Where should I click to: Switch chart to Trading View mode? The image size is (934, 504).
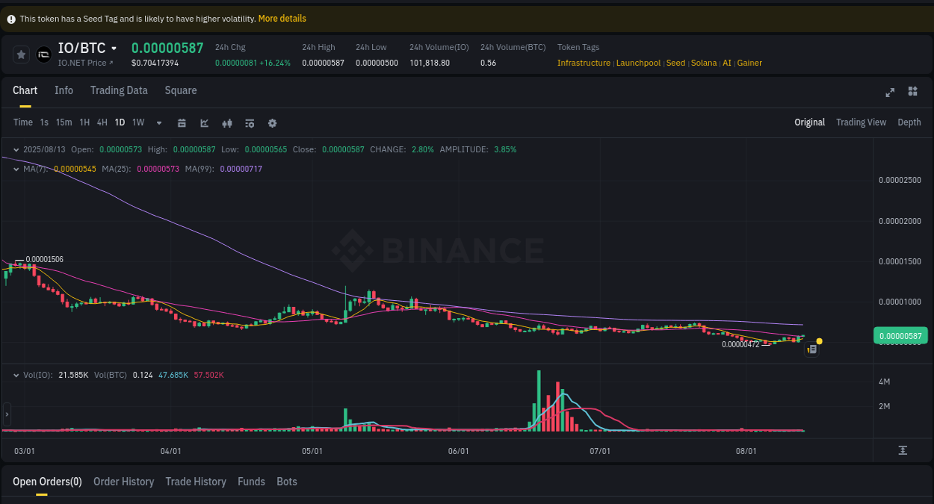click(861, 122)
